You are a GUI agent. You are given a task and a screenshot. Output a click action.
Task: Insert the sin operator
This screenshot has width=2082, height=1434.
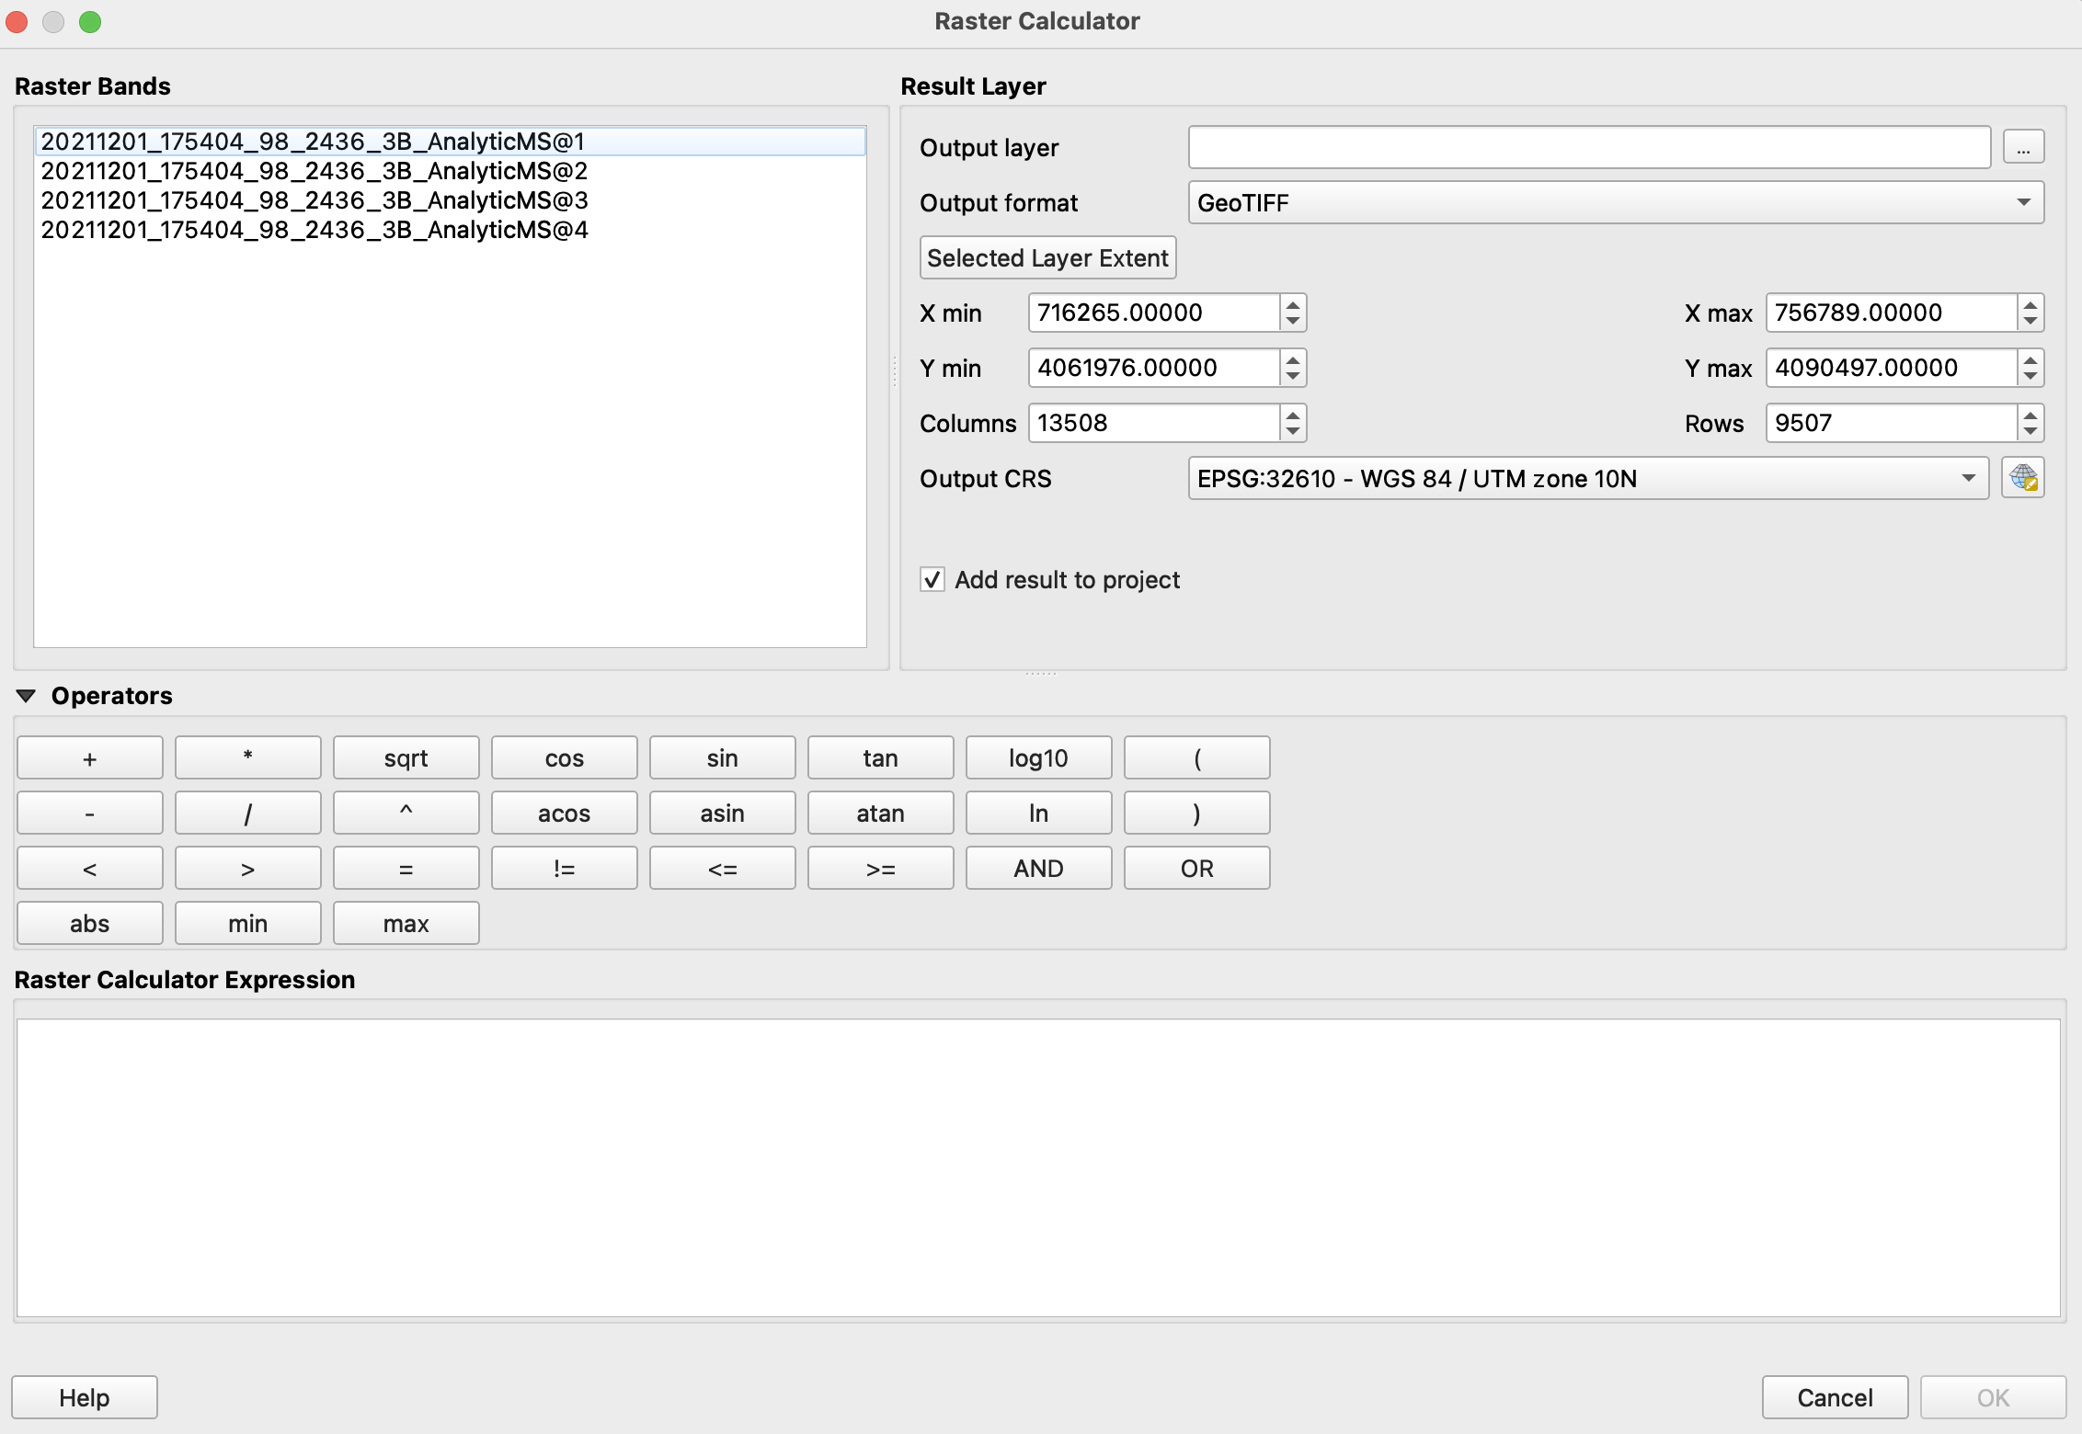(723, 757)
